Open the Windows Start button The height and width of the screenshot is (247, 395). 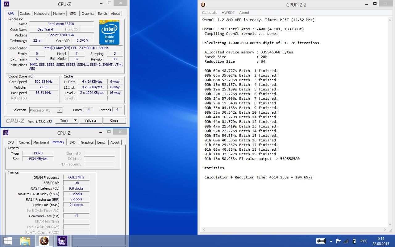(8, 241)
